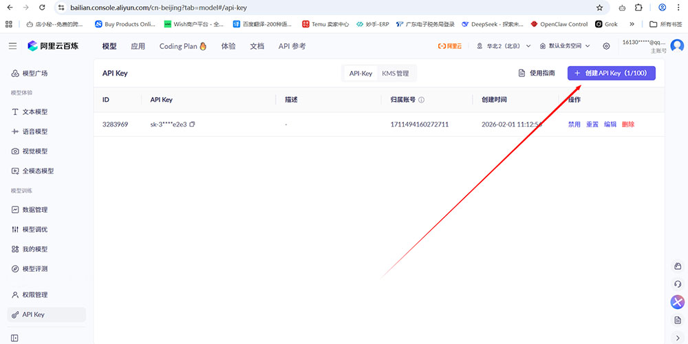This screenshot has height=344, width=688.
Task: Open 数据管理 in the sidebar
Action: [30, 210]
